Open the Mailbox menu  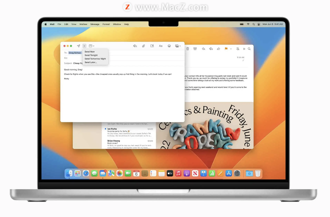pos(83,24)
